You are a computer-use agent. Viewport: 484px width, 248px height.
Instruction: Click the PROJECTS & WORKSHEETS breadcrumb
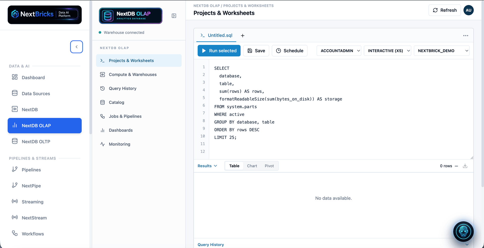[x=248, y=6]
